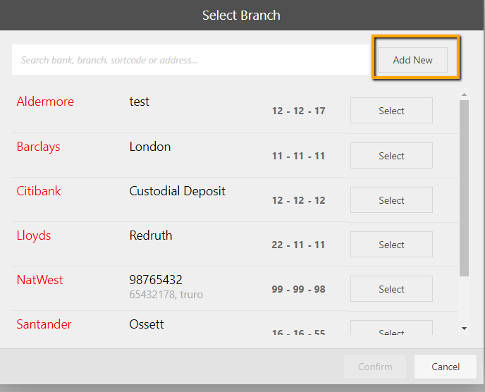Click the Citibank bank name

coord(39,191)
